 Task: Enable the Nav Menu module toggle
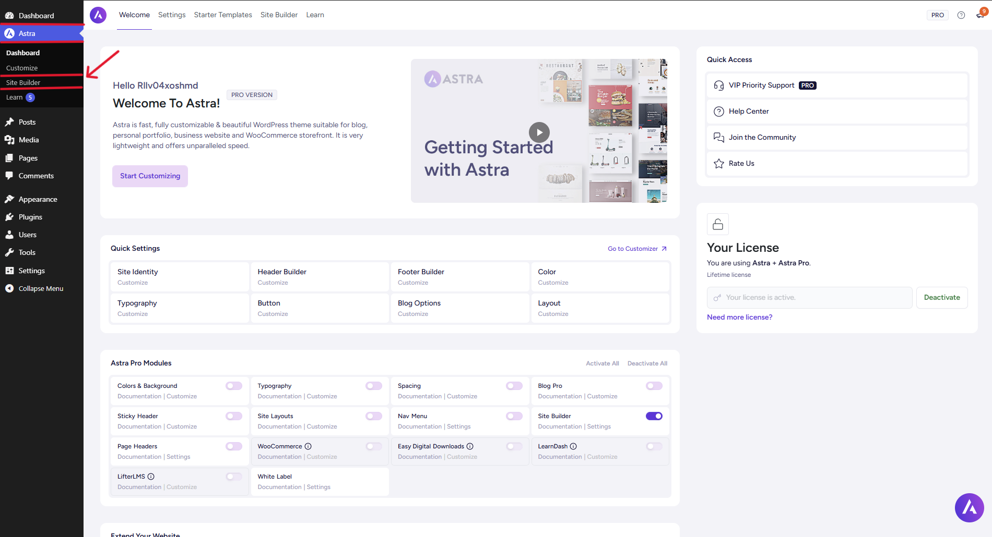pos(514,416)
